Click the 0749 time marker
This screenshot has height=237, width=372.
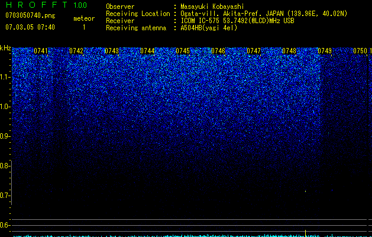tap(325, 51)
